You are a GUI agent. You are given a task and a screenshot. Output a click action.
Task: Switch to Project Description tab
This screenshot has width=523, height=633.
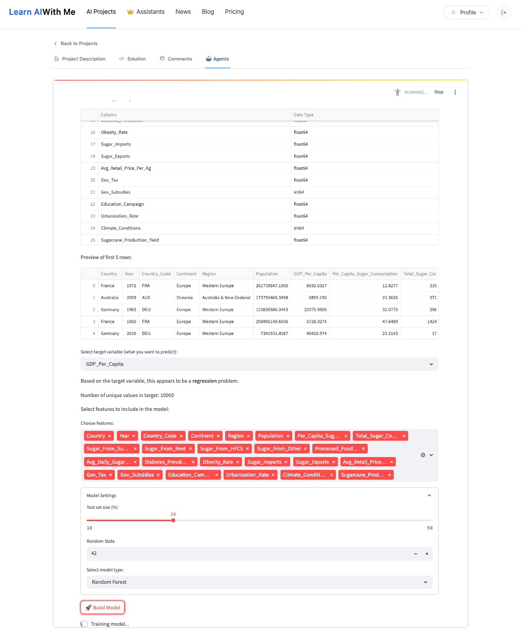(80, 59)
